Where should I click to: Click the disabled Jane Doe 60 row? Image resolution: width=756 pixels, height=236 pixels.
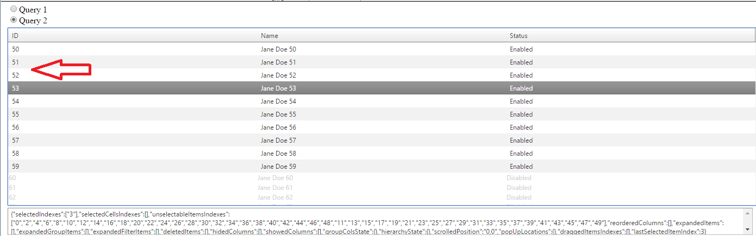pyautogui.click(x=275, y=178)
